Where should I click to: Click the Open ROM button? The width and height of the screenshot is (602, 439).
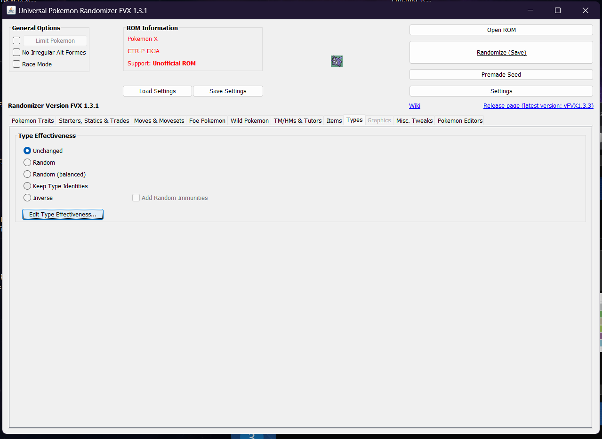pos(501,30)
